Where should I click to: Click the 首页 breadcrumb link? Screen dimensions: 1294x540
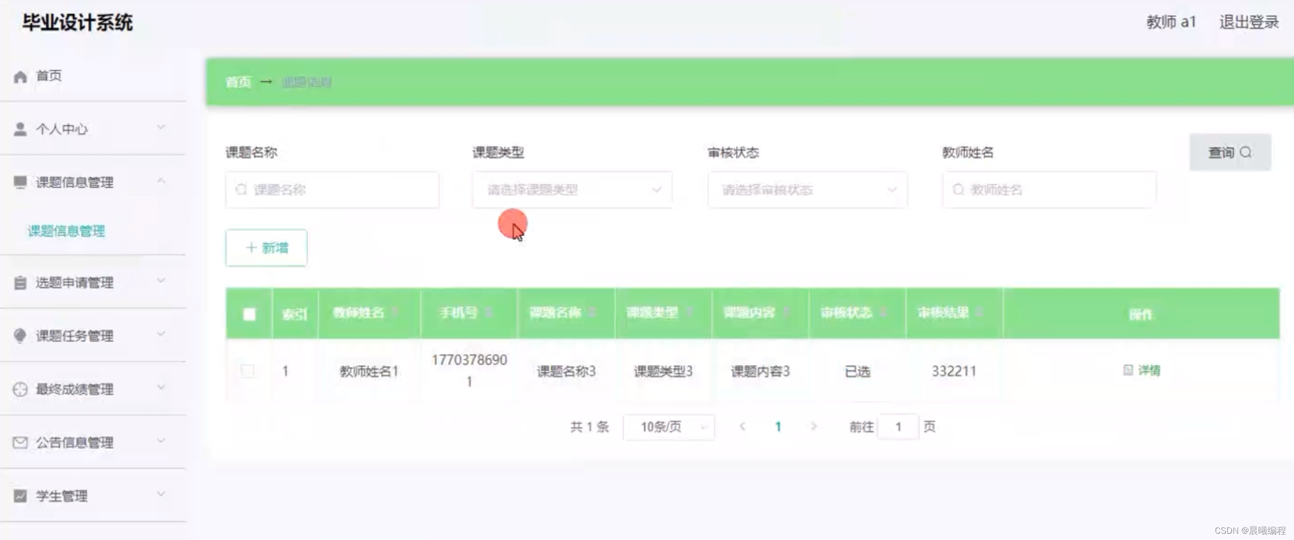coord(238,82)
